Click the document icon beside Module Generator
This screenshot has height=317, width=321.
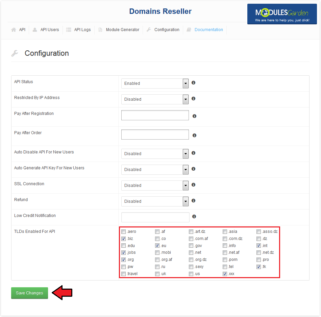[100, 30]
